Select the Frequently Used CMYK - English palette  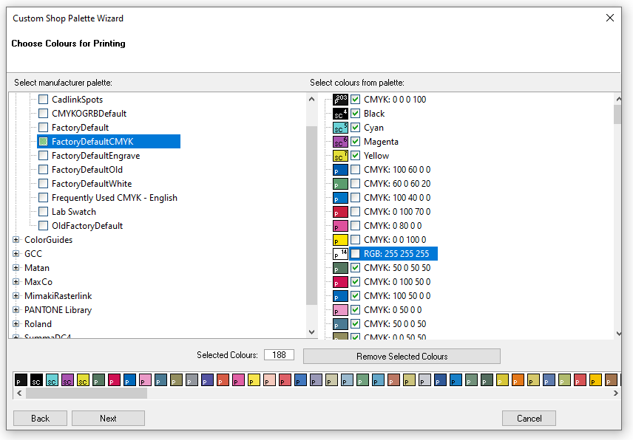coord(115,198)
